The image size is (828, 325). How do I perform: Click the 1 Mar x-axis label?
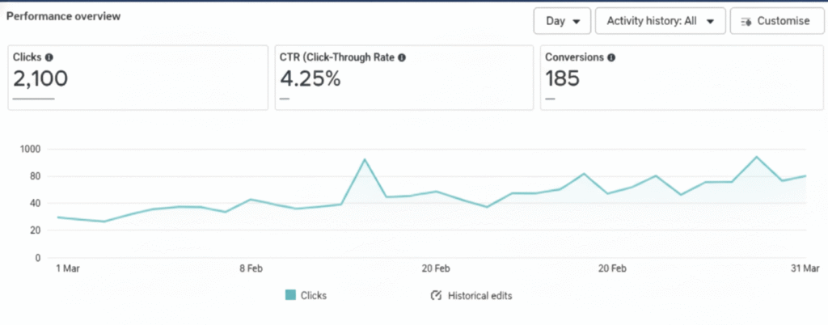point(69,268)
